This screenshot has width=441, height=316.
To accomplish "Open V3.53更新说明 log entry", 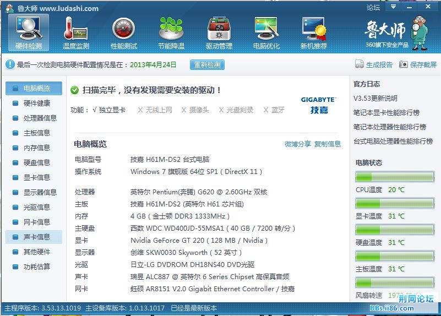I will coord(375,99).
